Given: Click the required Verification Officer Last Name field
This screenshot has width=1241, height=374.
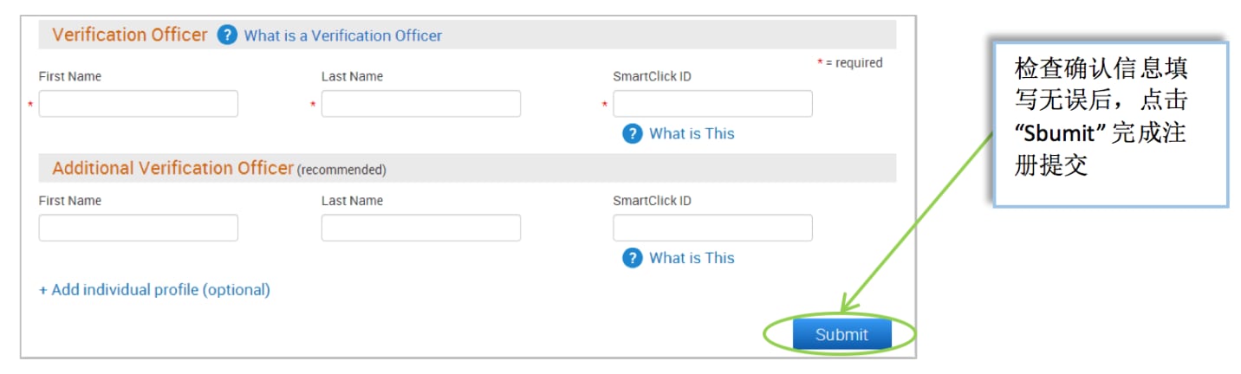Looking at the screenshot, I should [420, 104].
